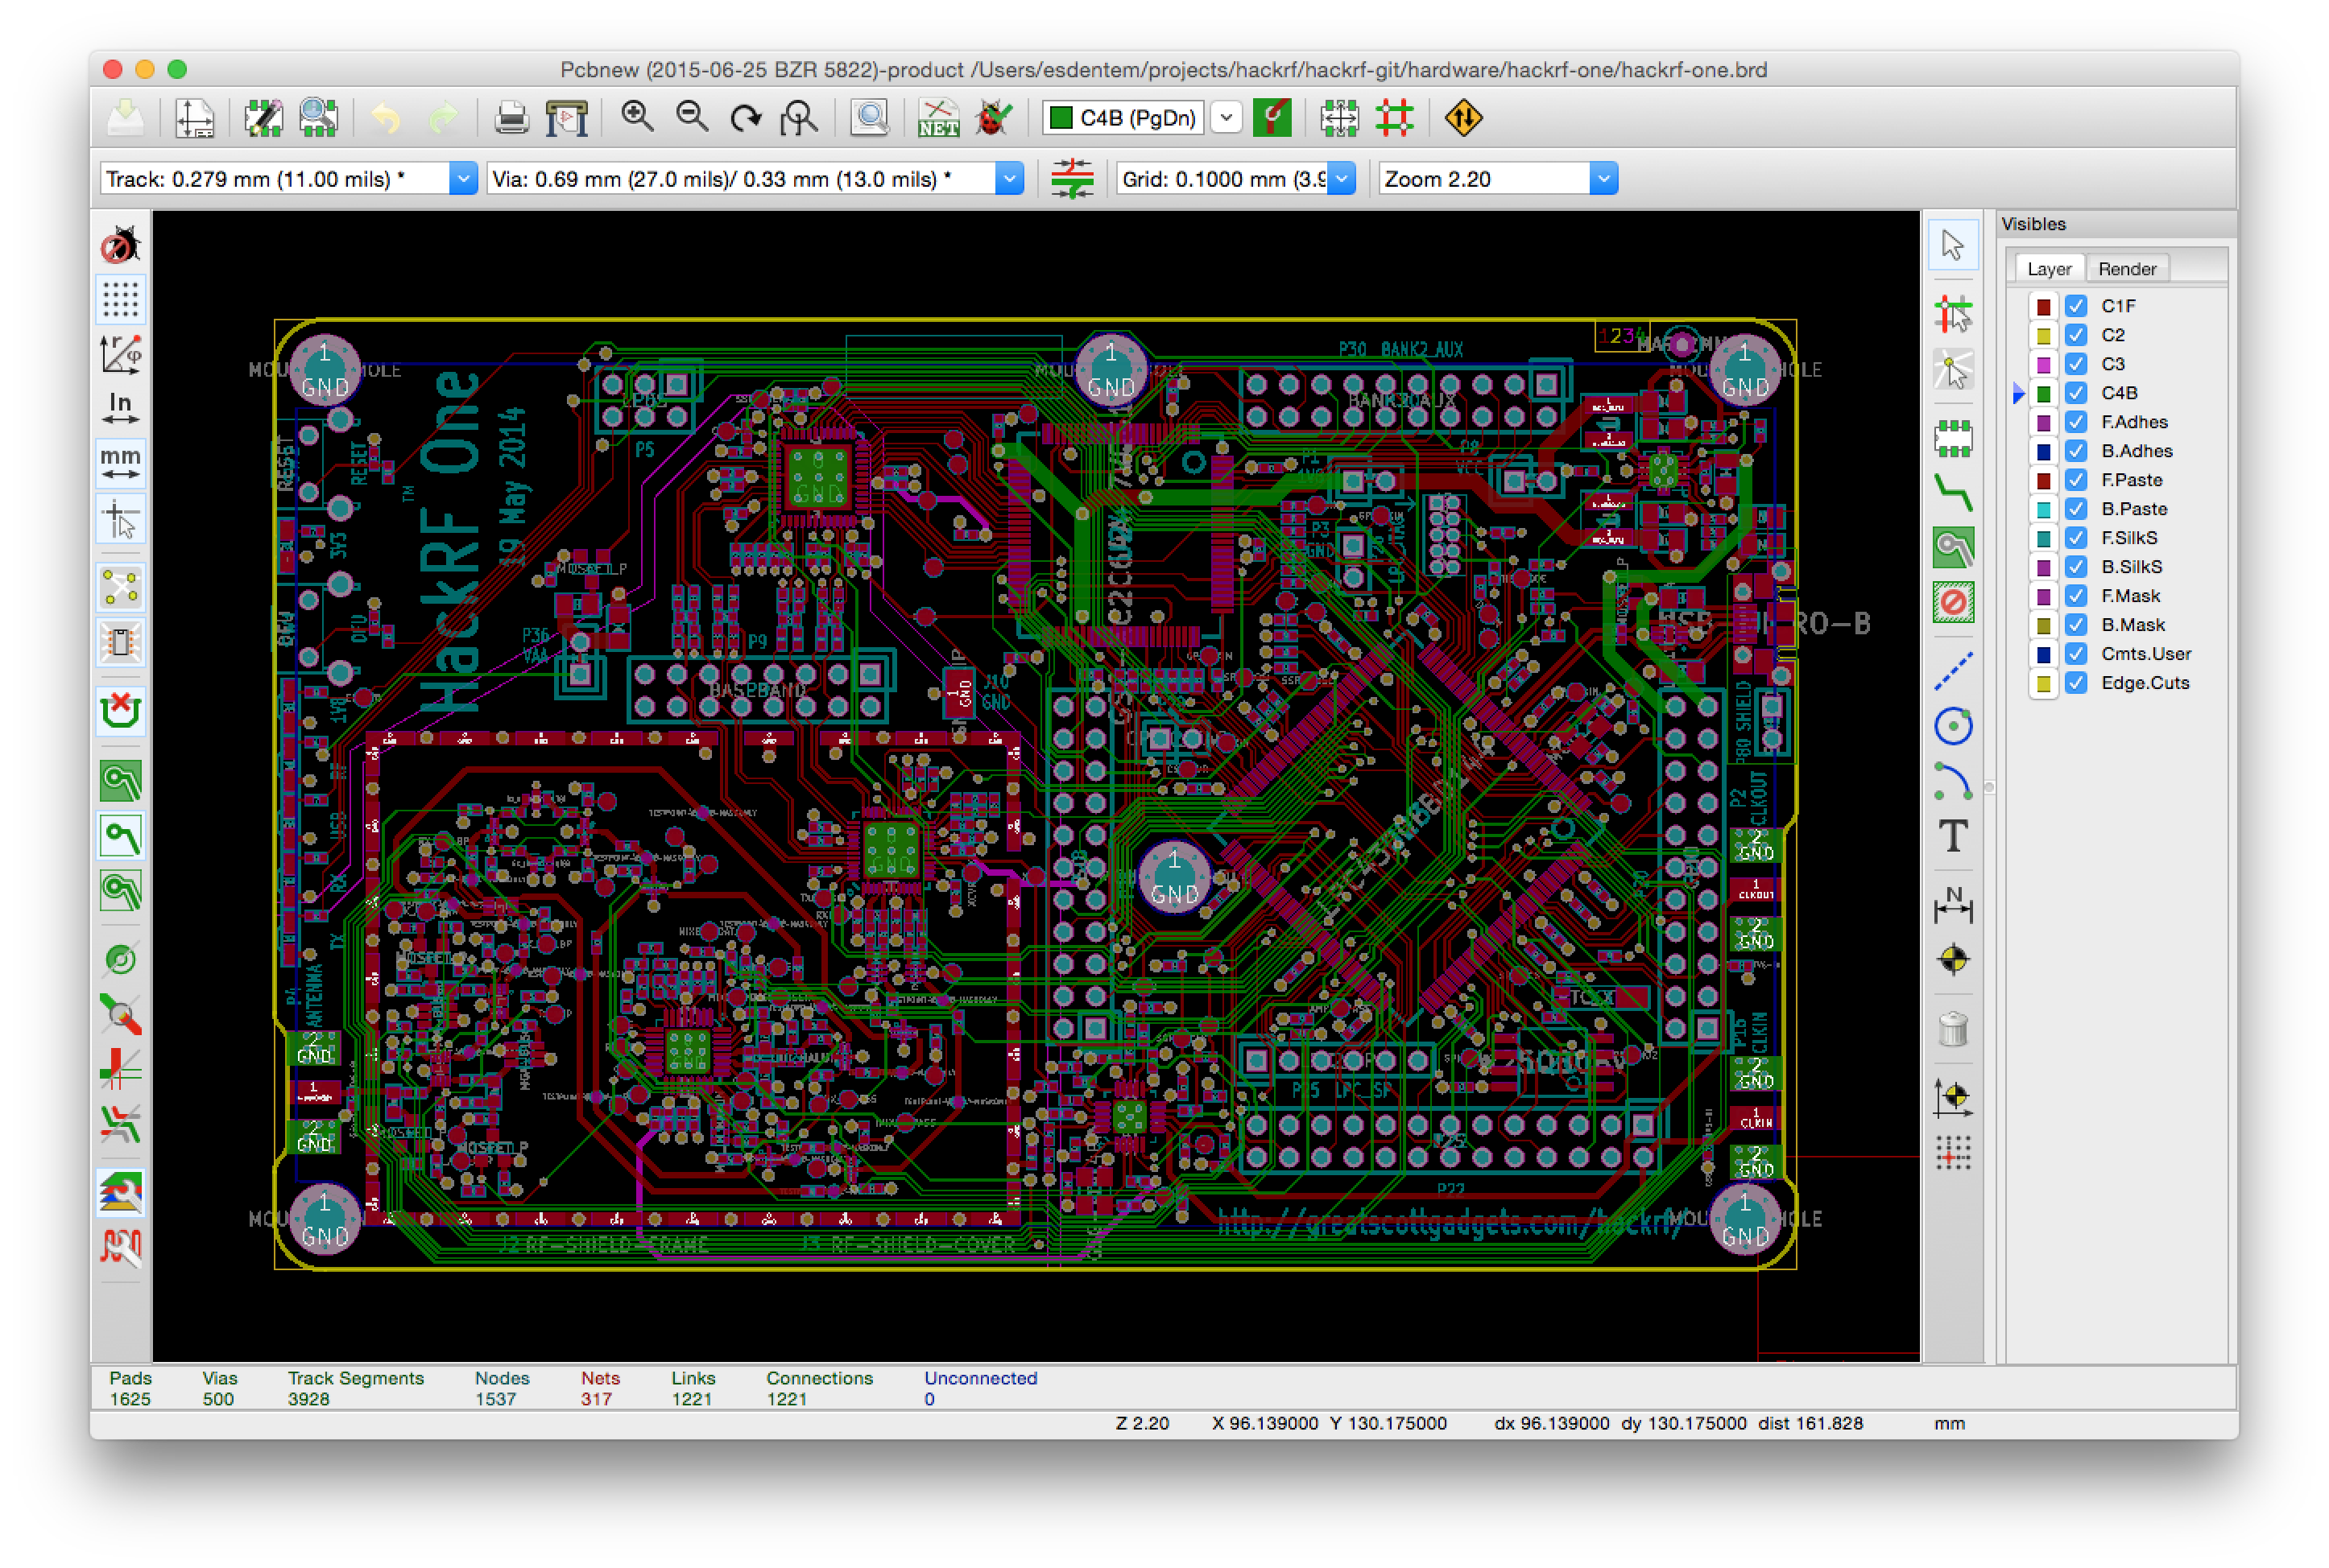Viewport: 2329px width, 1568px height.
Task: Select B.Mask layer name in list
Action: click(2133, 625)
